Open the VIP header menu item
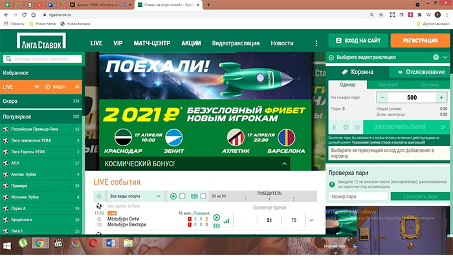The height and width of the screenshot is (260, 453). coord(118,43)
